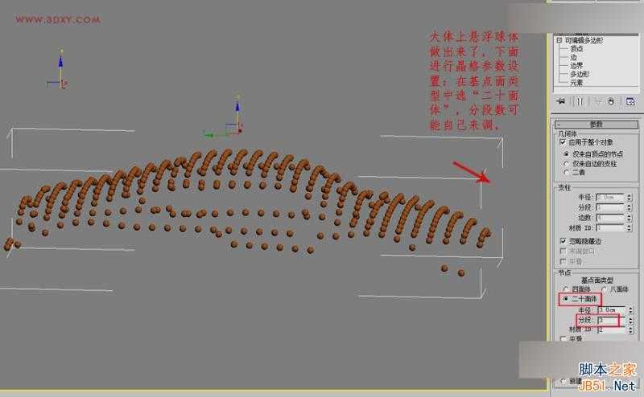Click the 节点 材质 ID spinner arrows
Viewport: 644px width, 397px height.
(631, 329)
